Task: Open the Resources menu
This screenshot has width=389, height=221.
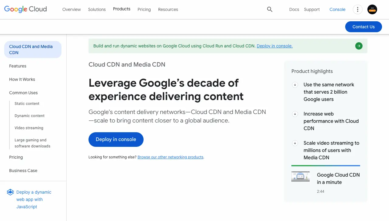Action: tap(168, 9)
